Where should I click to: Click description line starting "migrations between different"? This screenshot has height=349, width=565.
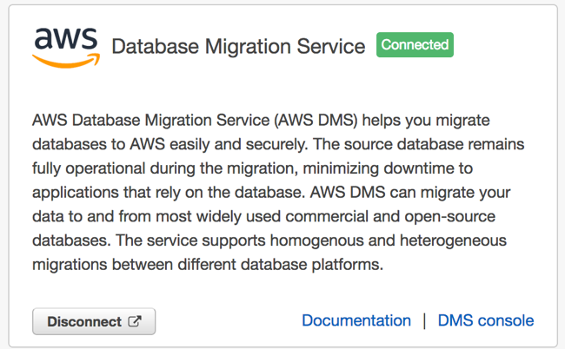pos(208,265)
